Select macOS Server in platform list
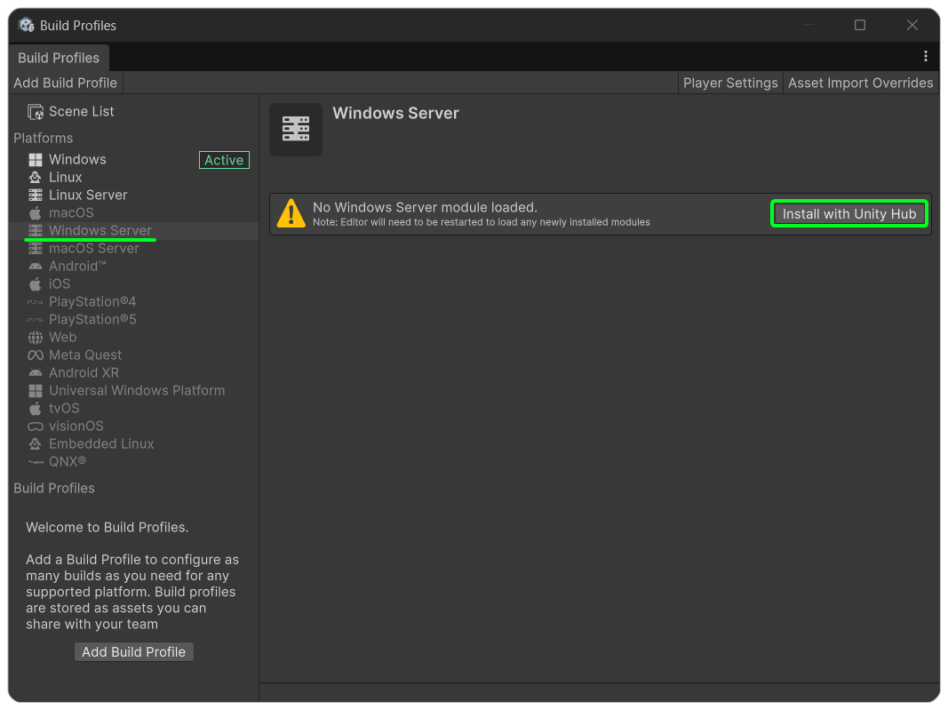Image resolution: width=948 pixels, height=710 pixels. pyautogui.click(x=93, y=249)
